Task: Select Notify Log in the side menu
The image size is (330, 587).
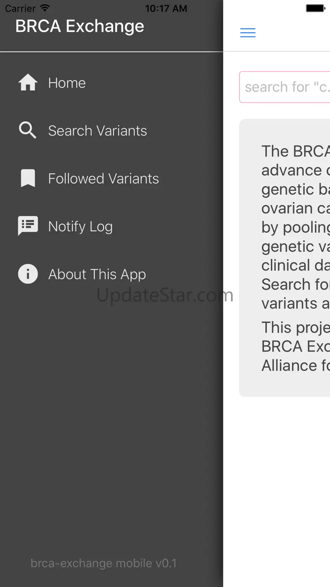Action: pyautogui.click(x=80, y=226)
